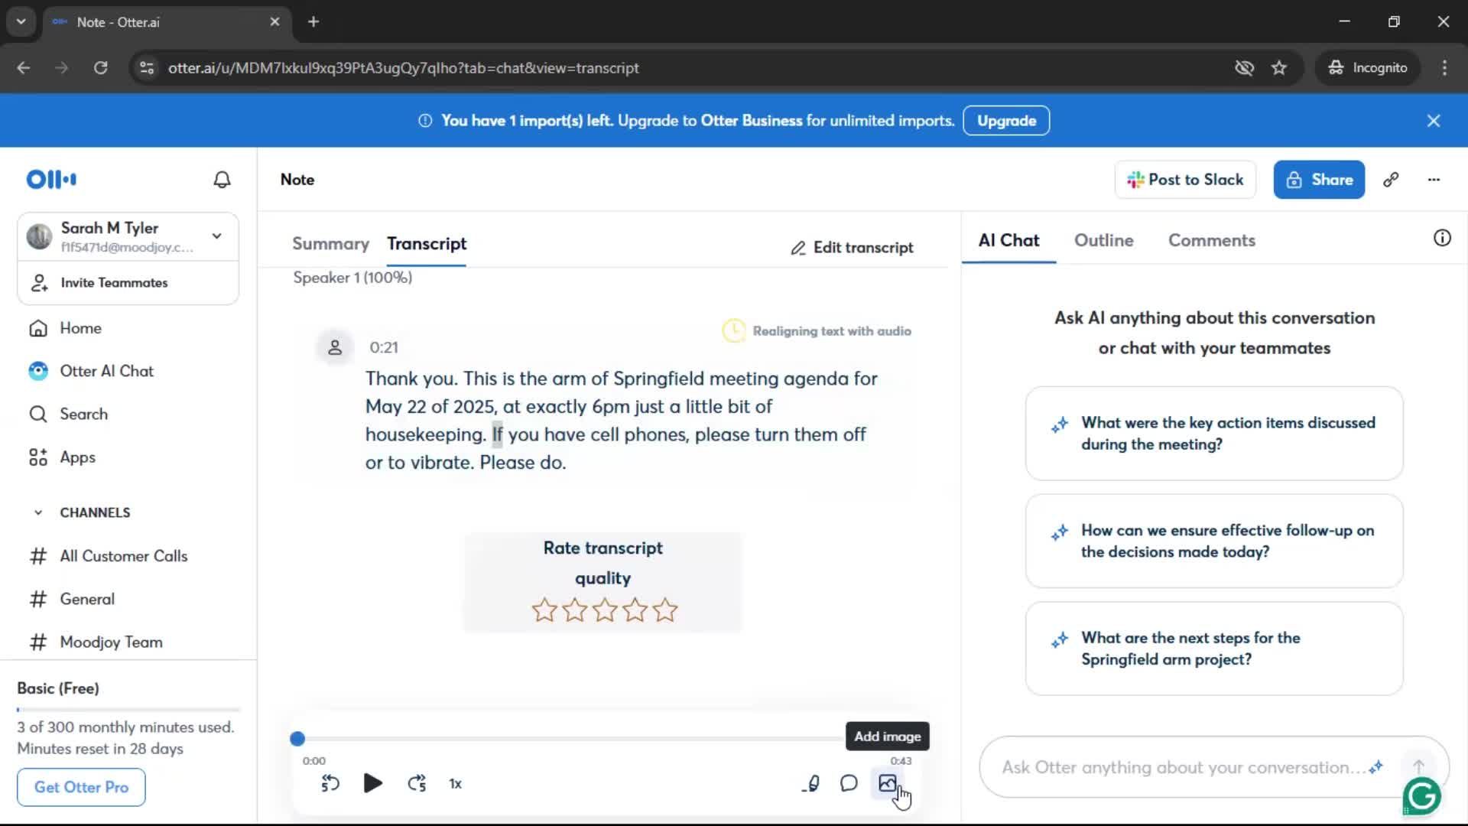Image resolution: width=1468 pixels, height=826 pixels.
Task: Open the notifications bell
Action: coord(222,180)
